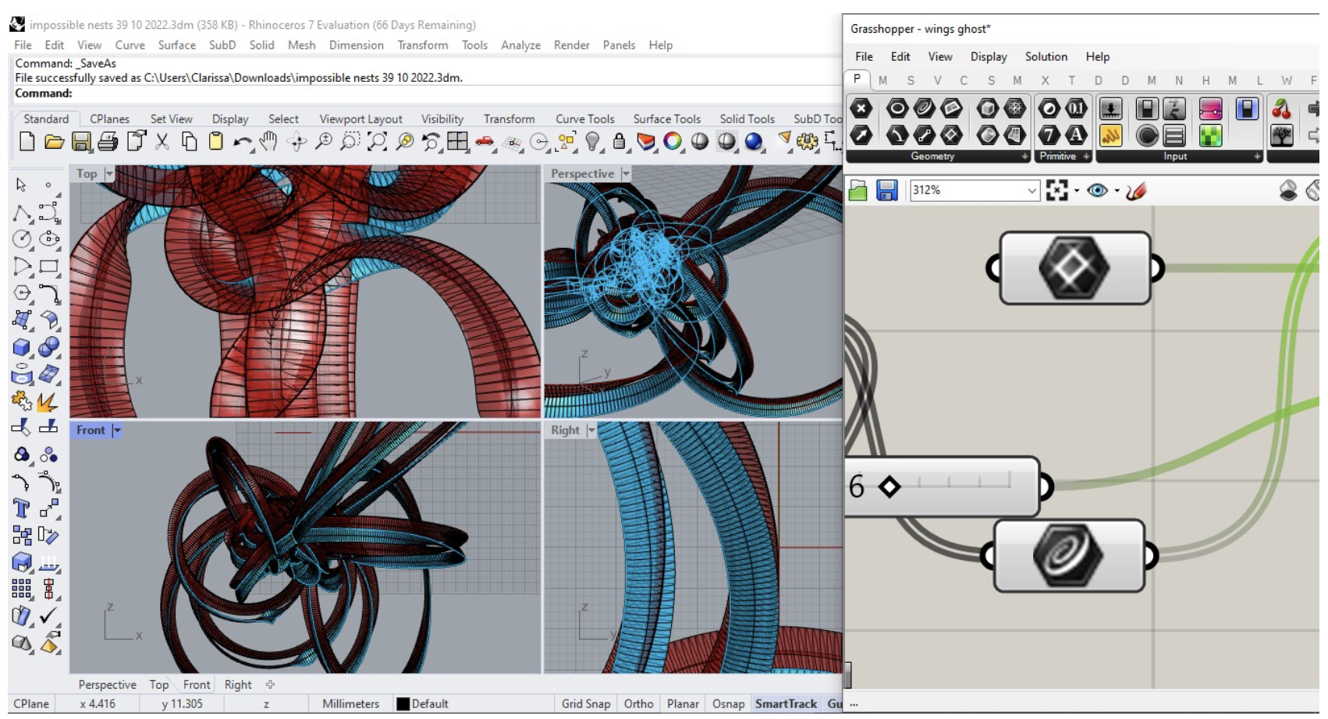Select the Pan hand tool in toolbar

point(268,141)
